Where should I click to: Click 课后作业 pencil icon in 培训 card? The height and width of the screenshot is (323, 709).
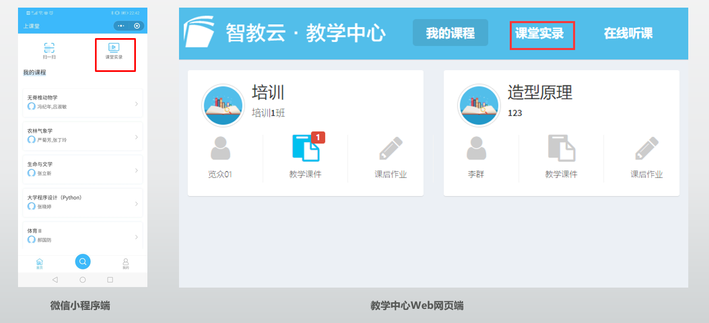click(x=390, y=149)
